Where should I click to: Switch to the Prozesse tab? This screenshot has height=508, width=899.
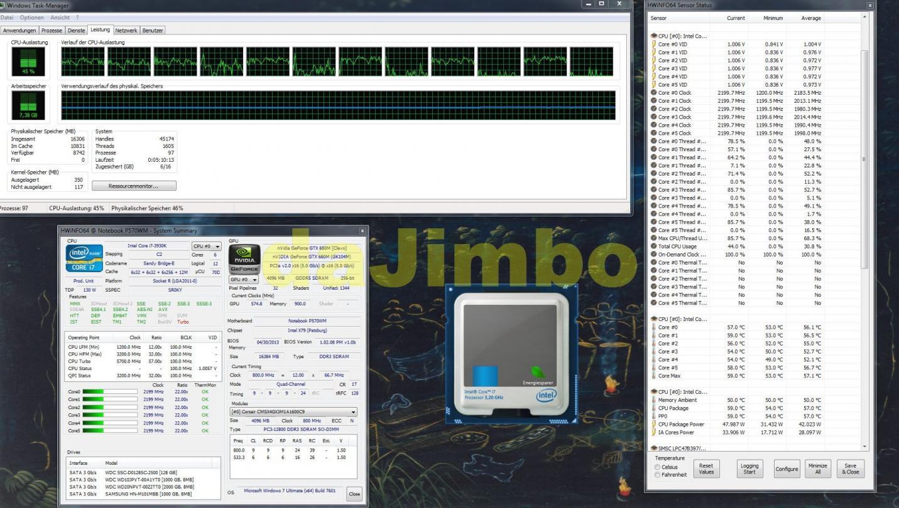tap(52, 30)
